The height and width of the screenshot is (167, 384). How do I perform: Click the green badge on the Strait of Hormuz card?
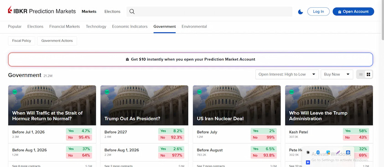pyautogui.click(x=15, y=92)
